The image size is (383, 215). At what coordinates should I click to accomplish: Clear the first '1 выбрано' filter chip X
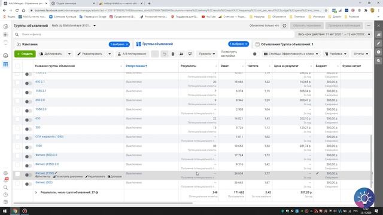point(127,44)
